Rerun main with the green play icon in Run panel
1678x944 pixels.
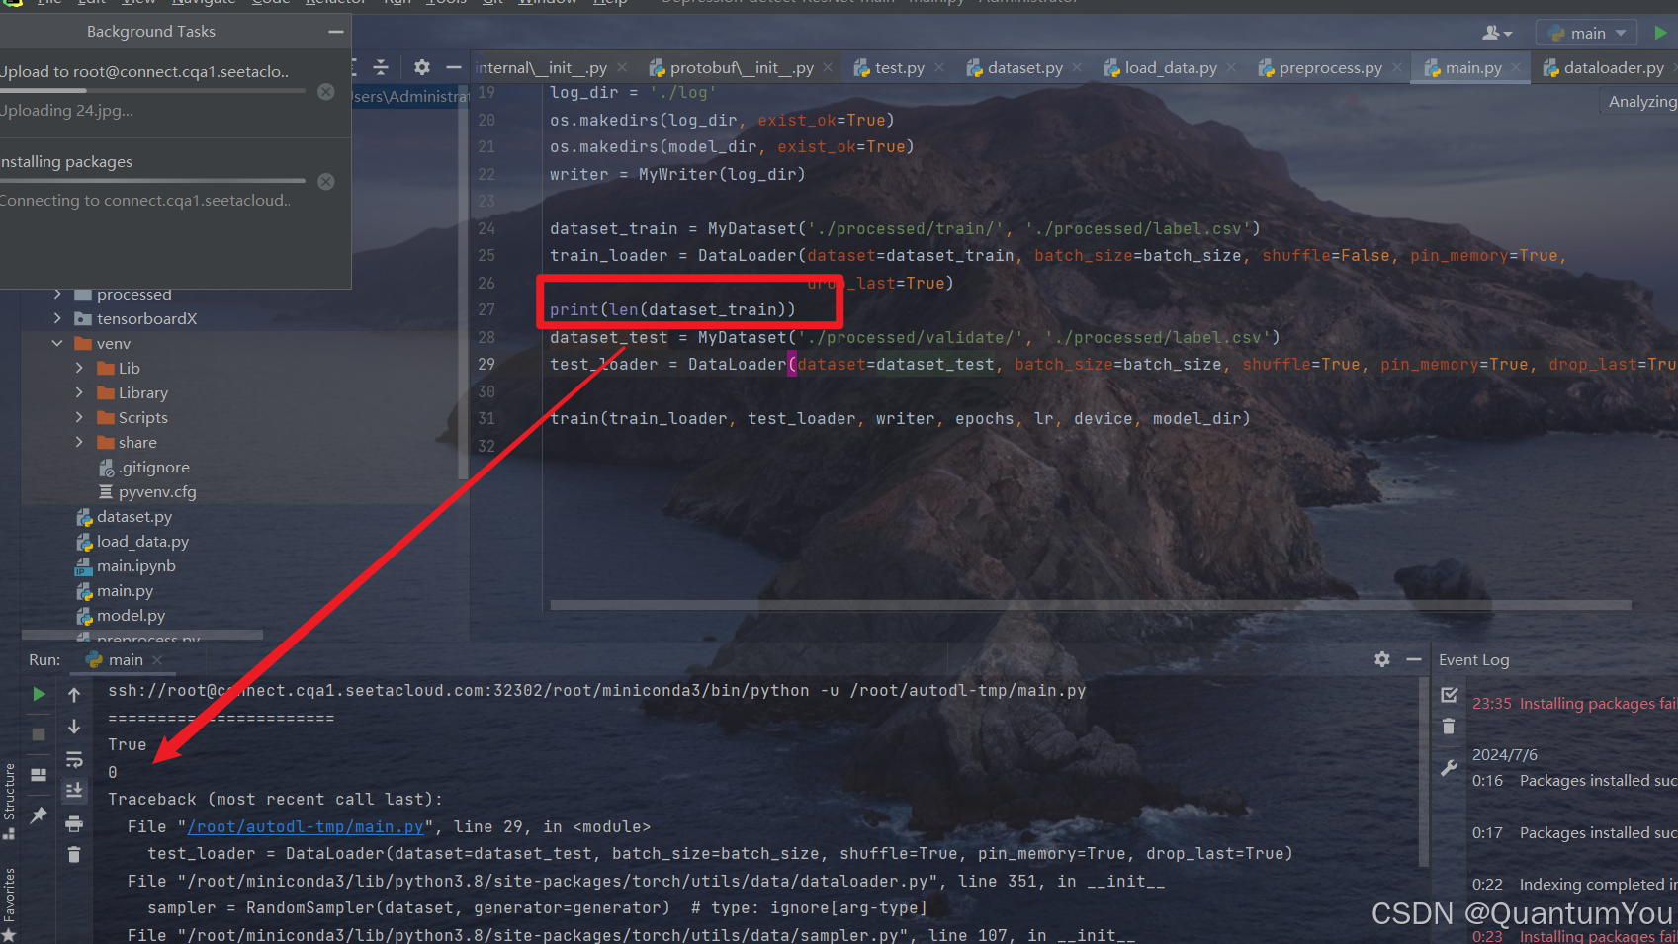(x=39, y=694)
